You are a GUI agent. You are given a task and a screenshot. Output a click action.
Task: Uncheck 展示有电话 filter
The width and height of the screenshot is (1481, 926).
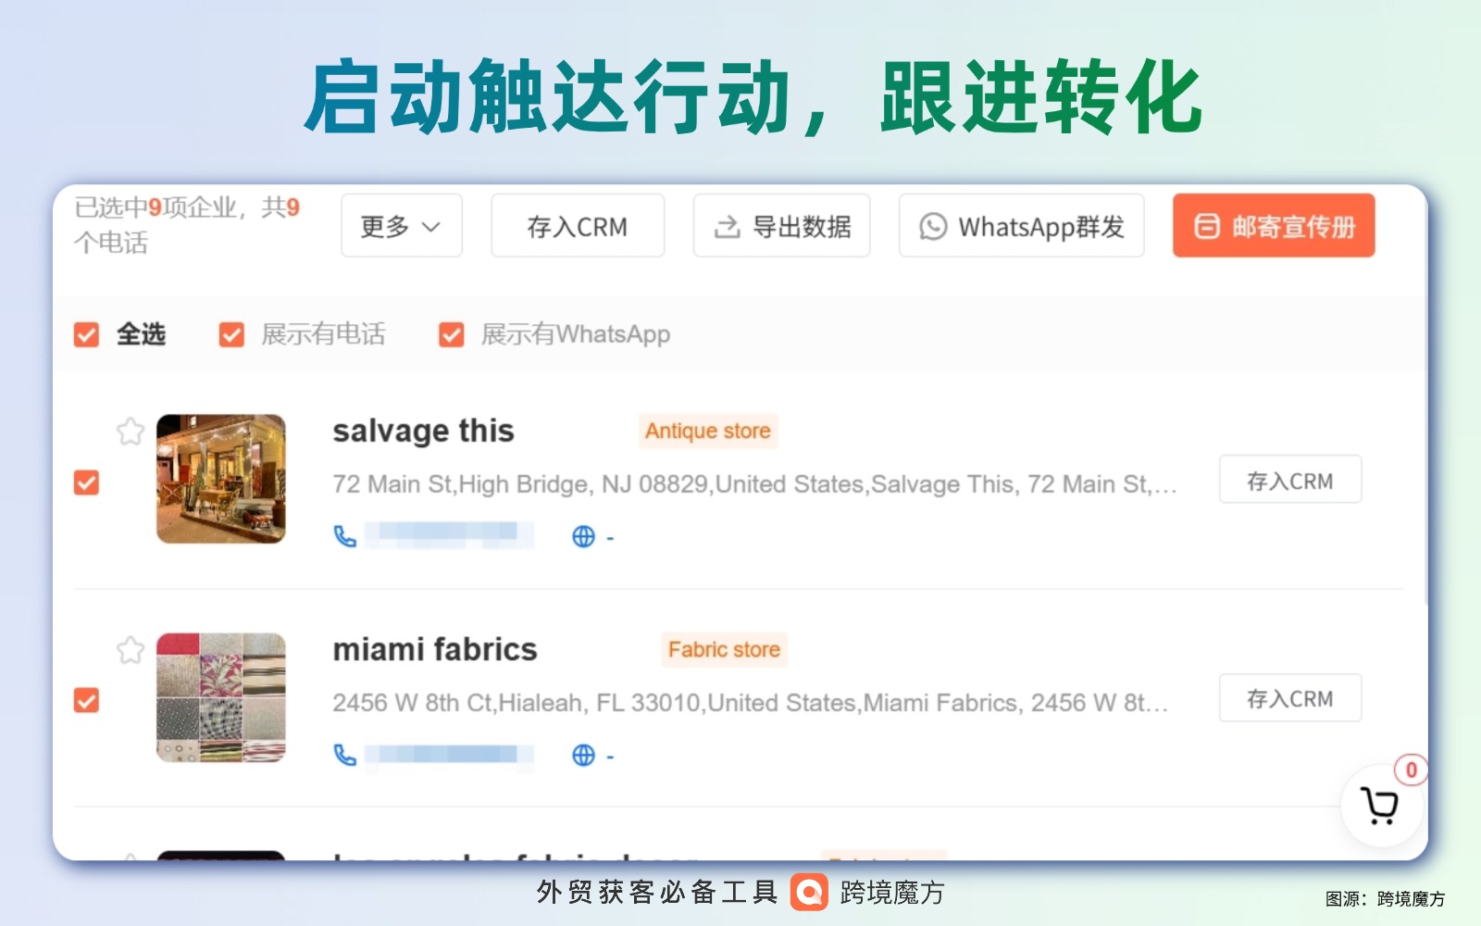coord(231,334)
